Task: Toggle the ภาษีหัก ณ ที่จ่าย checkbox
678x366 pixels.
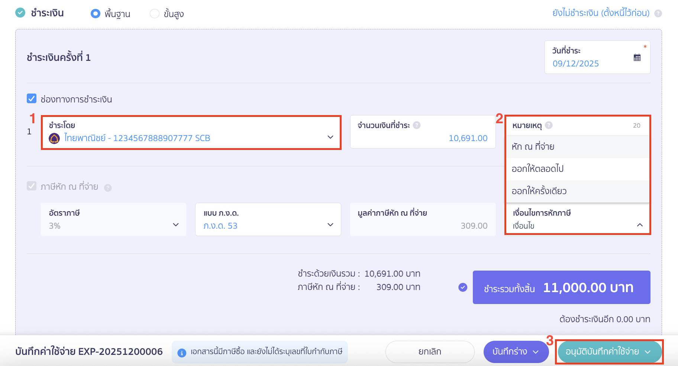Action: click(x=32, y=186)
